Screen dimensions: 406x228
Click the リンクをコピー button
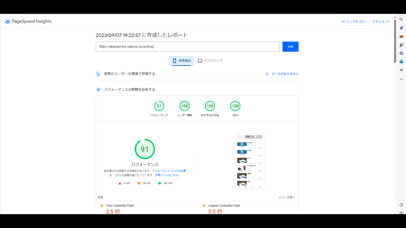[354, 21]
